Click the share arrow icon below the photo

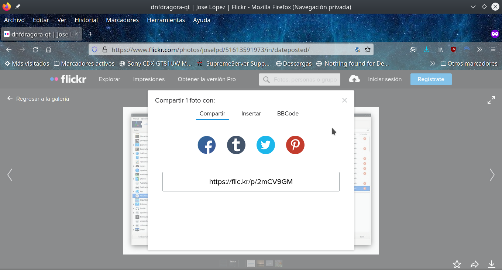[x=475, y=264]
